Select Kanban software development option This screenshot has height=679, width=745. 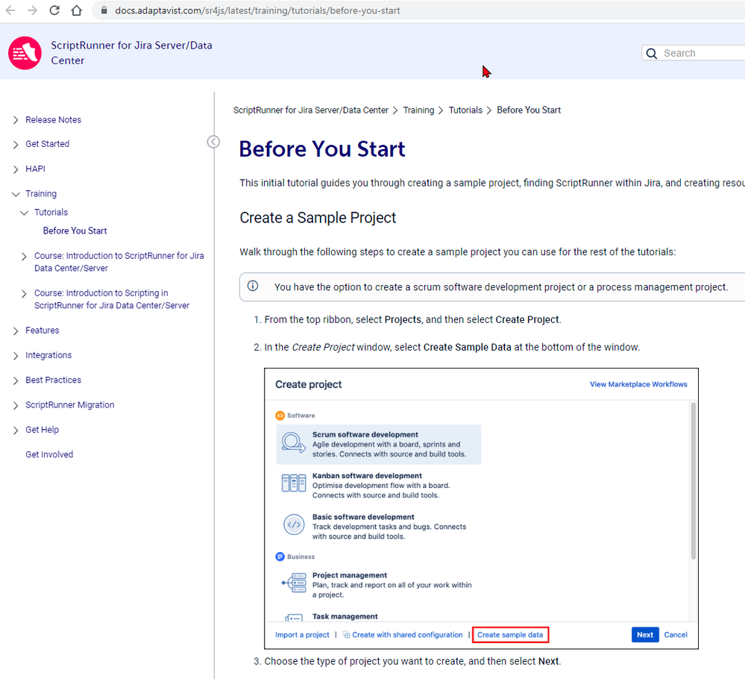pos(379,485)
